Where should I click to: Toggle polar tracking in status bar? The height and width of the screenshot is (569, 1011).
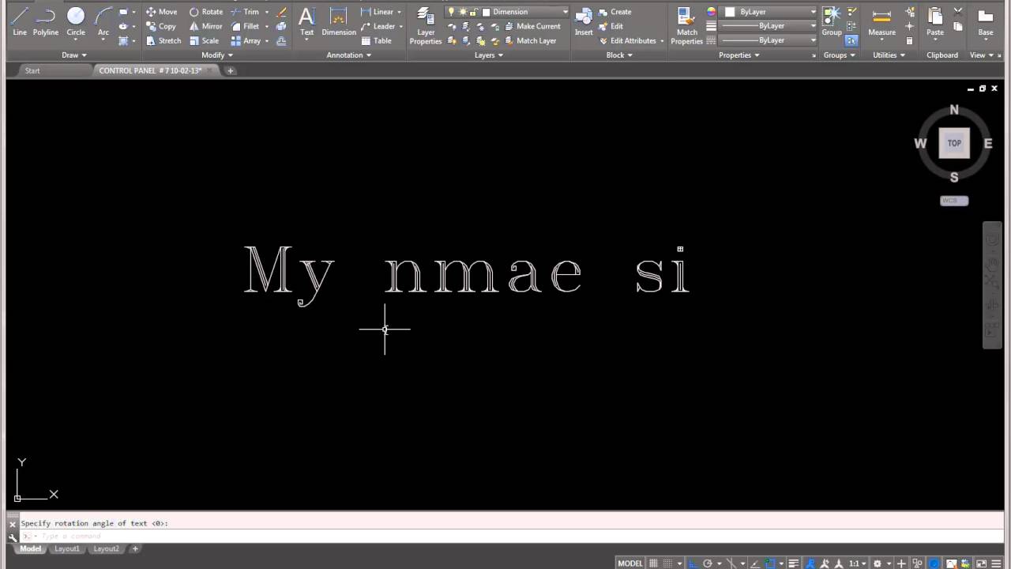coord(708,563)
